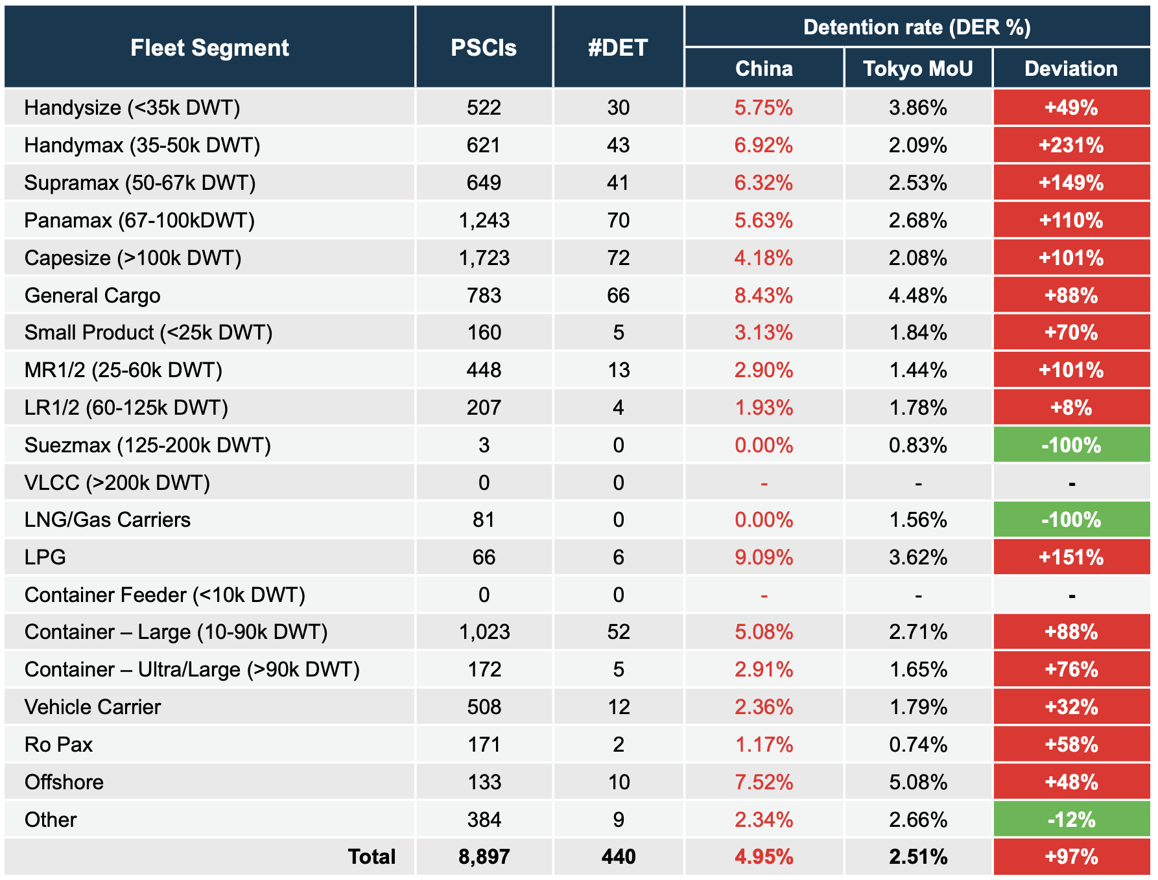Select the Handysize (<35k DWT) row label
The image size is (1158, 880).
[132, 108]
